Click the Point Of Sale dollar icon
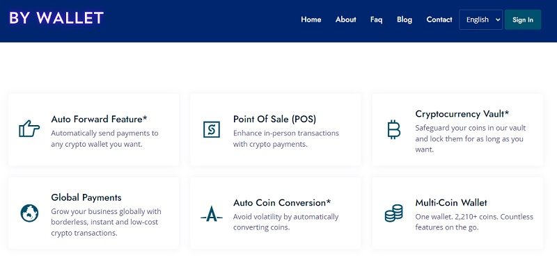Viewport: 557px width, 278px height. click(211, 129)
